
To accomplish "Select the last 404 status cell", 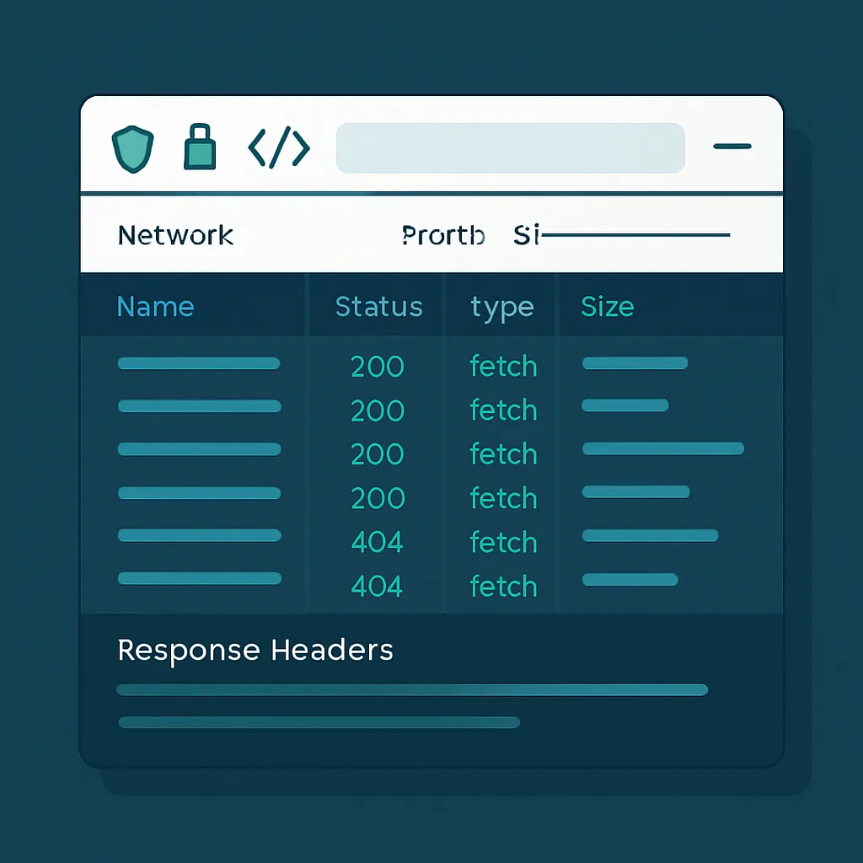I will 377,587.
